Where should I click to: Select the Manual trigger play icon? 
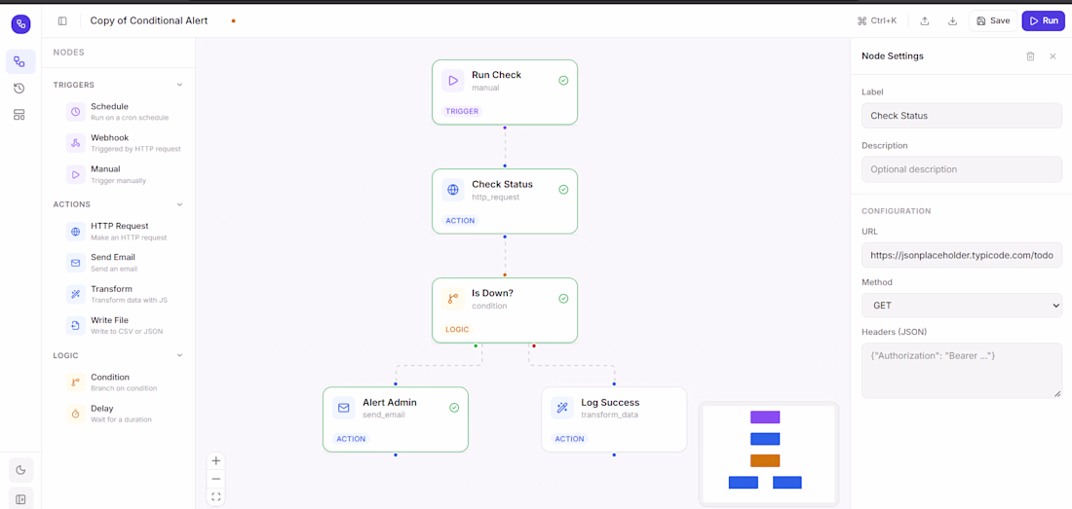click(76, 174)
